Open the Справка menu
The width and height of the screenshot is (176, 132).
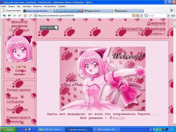[x=62, y=6]
